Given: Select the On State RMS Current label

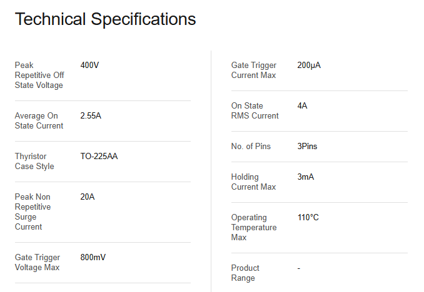Looking at the screenshot, I should 255,110.
